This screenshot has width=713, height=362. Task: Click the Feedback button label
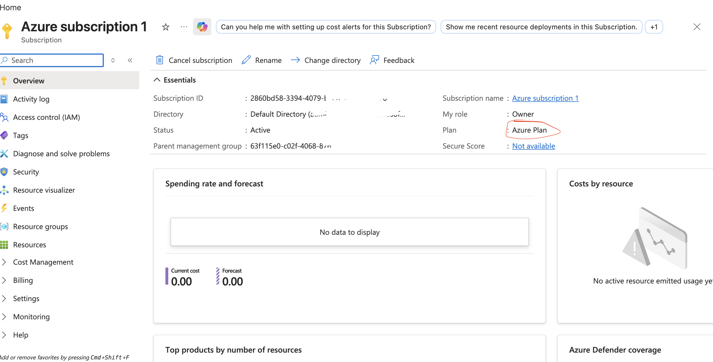pos(399,60)
